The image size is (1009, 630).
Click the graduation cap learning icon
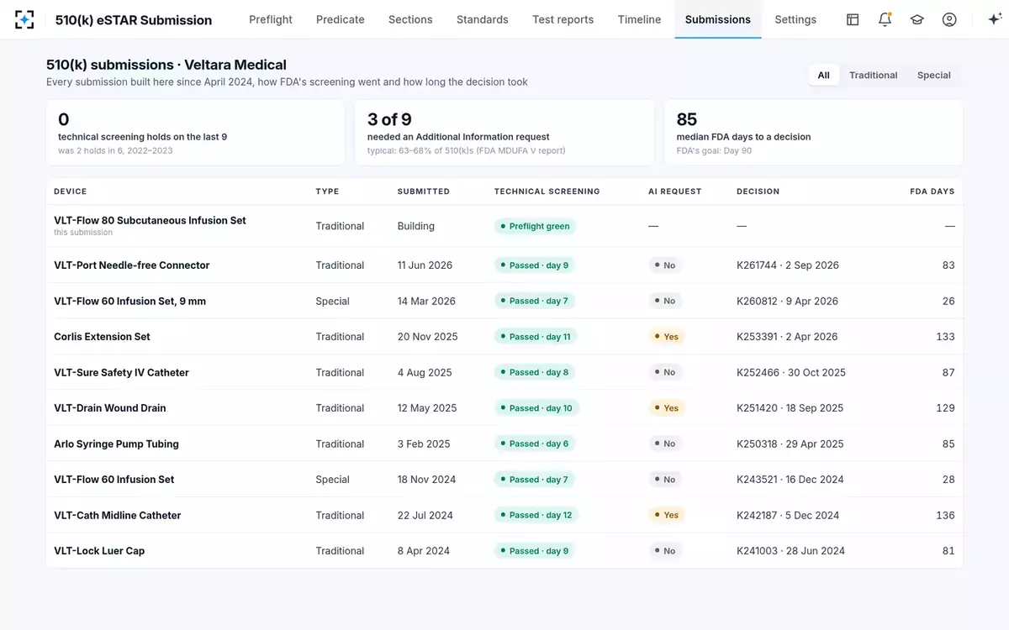coord(917,19)
